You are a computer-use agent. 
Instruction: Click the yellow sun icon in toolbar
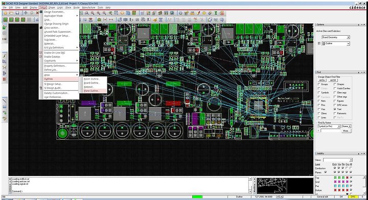[x=204, y=13]
